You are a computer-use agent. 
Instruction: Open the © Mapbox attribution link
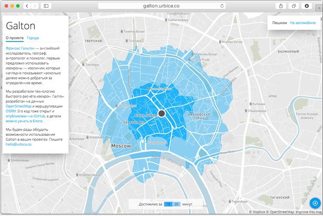coord(257,212)
